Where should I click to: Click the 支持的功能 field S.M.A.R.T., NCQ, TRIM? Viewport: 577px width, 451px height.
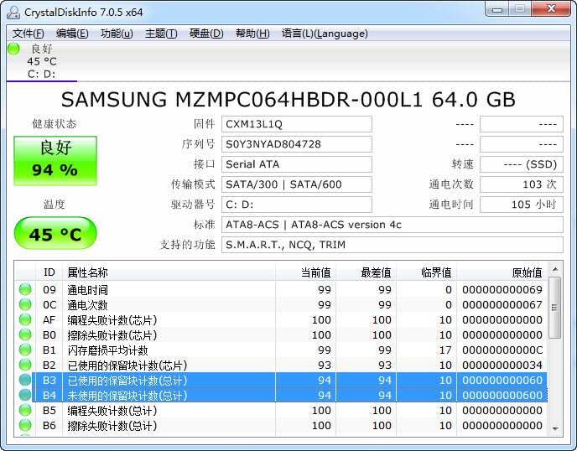(x=392, y=245)
